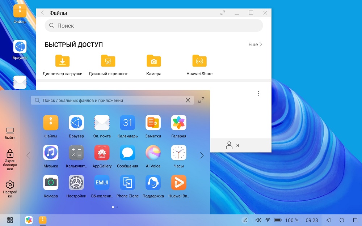Open Файлы app in the launcher grid
This screenshot has width=362, height=226.
51,123
